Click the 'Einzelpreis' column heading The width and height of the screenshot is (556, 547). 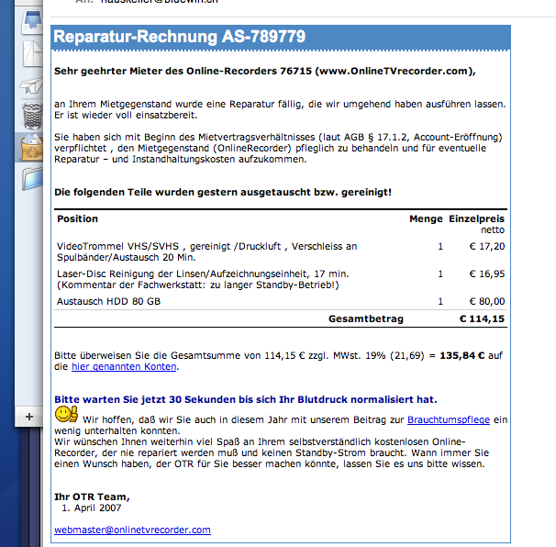(476, 219)
